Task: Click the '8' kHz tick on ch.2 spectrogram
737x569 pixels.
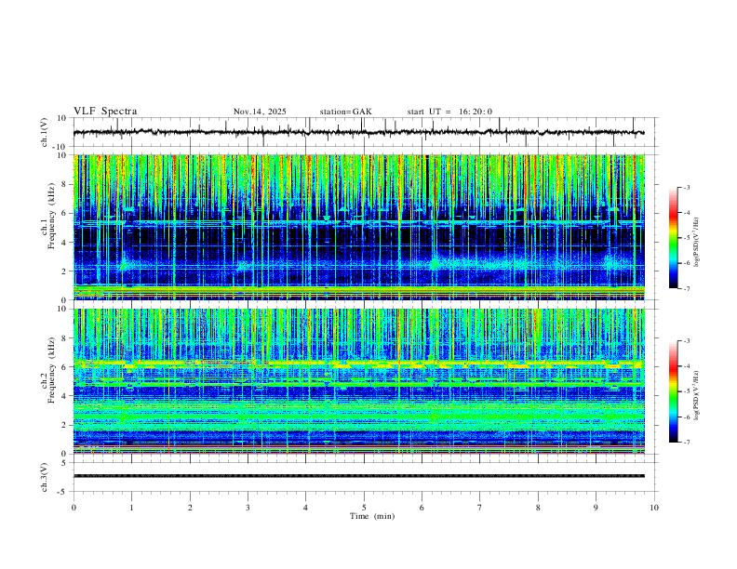Action: point(64,338)
